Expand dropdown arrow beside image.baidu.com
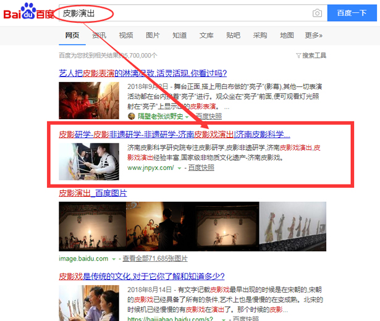 114,259
